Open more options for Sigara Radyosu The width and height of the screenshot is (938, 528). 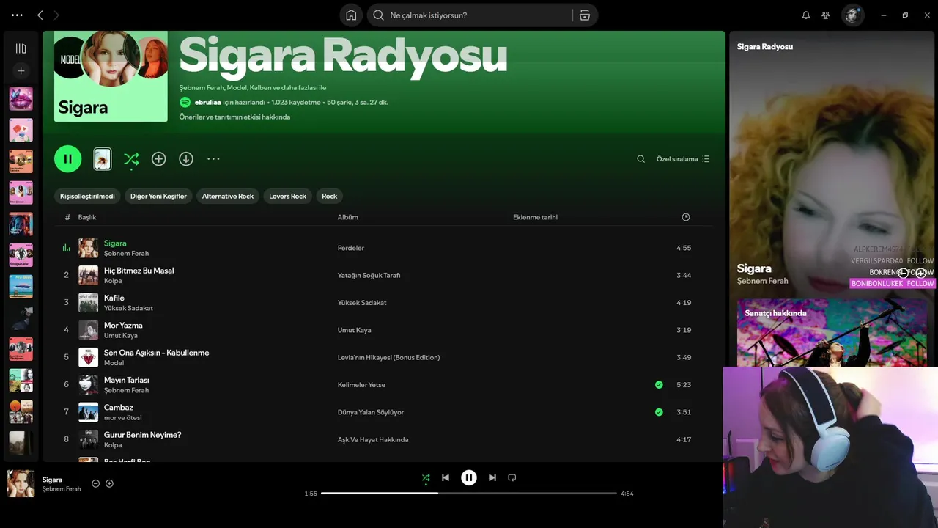pos(213,158)
